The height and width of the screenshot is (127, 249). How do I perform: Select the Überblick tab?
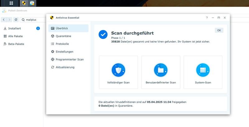[68, 28]
